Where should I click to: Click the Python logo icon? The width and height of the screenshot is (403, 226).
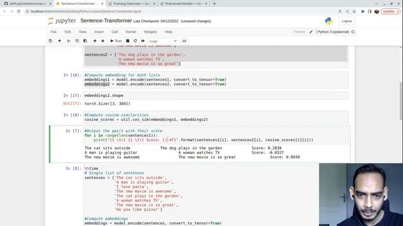pos(329,21)
